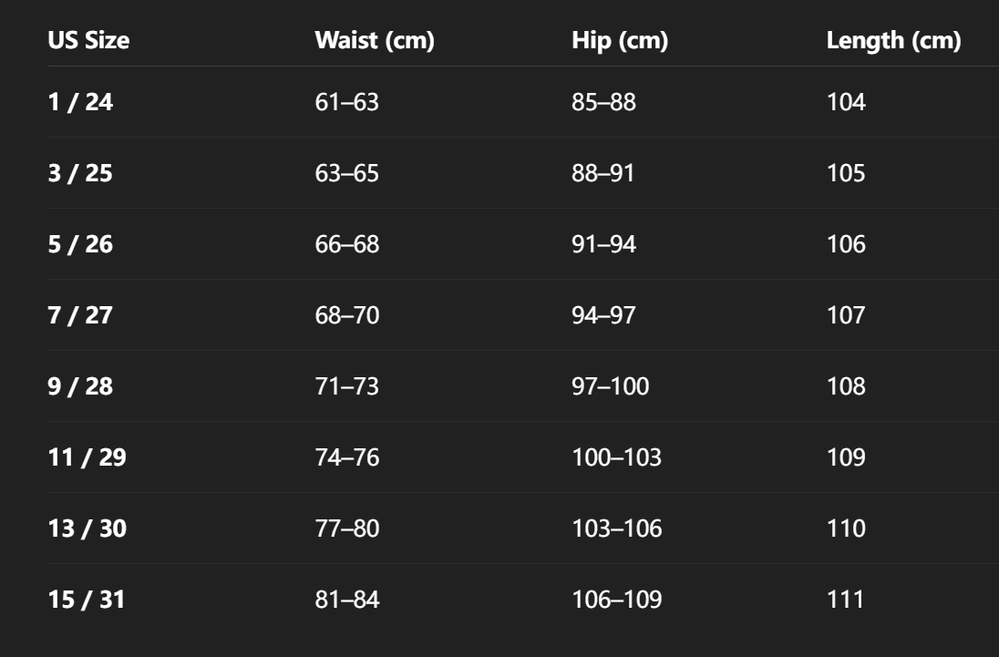Screen dimensions: 999x657
Task: Click the 66–68 waist measurement cell
Action: coord(346,244)
